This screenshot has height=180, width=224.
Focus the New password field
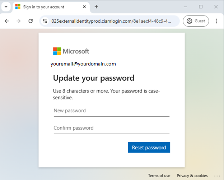[x=112, y=111]
